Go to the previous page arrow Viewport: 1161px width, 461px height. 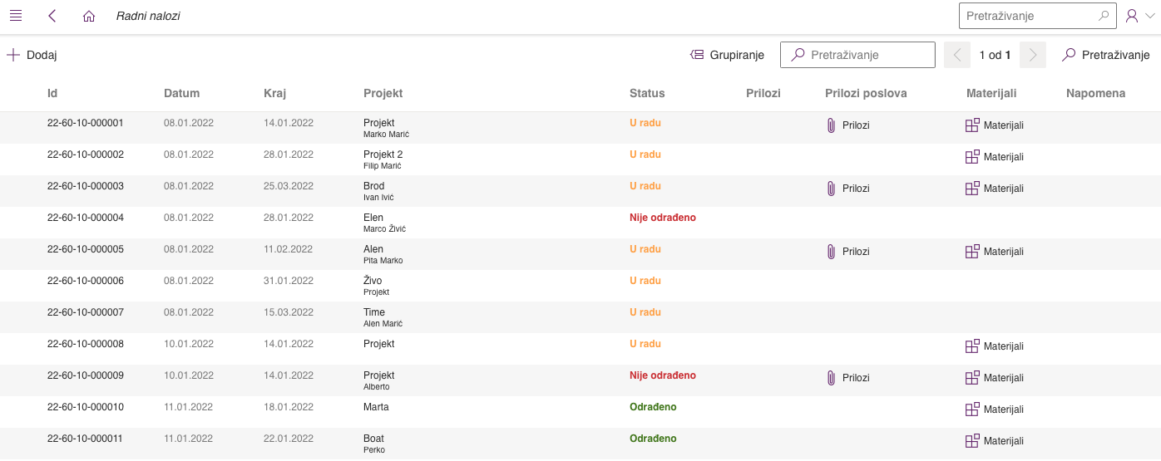(957, 55)
